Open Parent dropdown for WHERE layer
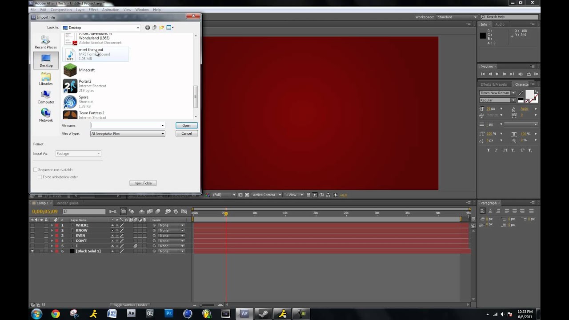The image size is (569, 320). tap(172, 225)
